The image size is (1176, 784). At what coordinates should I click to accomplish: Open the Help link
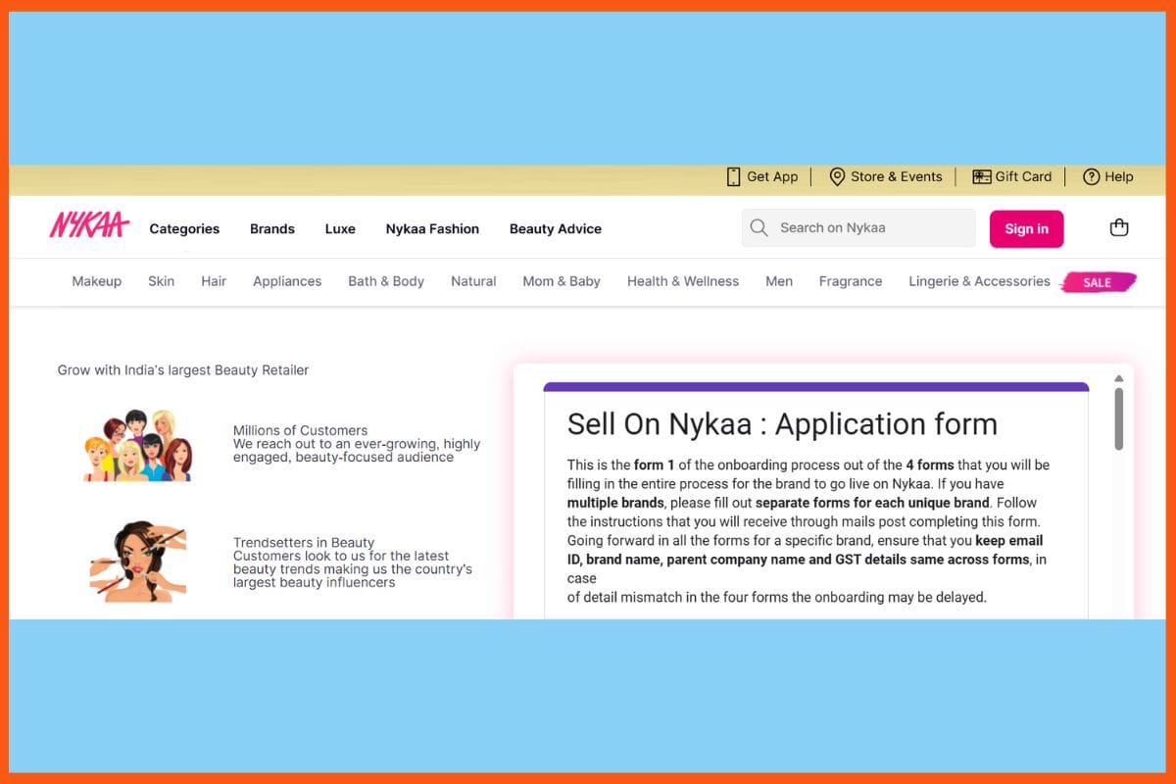click(x=1118, y=176)
